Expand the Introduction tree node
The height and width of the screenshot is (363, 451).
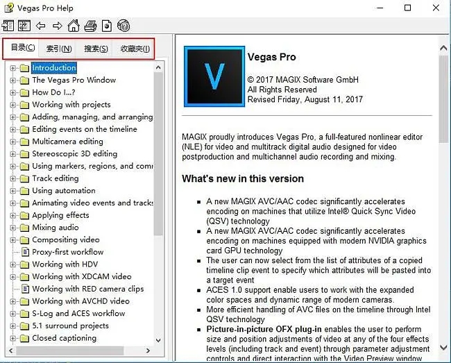[x=12, y=68]
